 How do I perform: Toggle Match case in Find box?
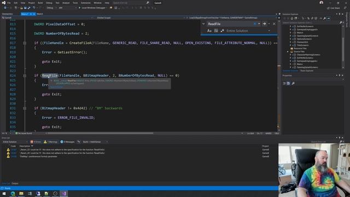(x=209, y=31)
